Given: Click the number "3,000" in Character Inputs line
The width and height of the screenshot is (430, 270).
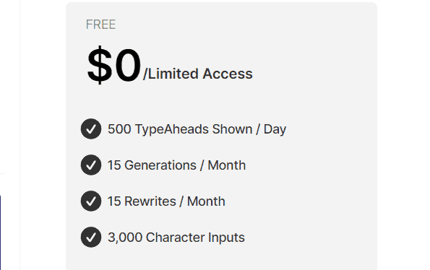Looking at the screenshot, I should pos(125,238).
